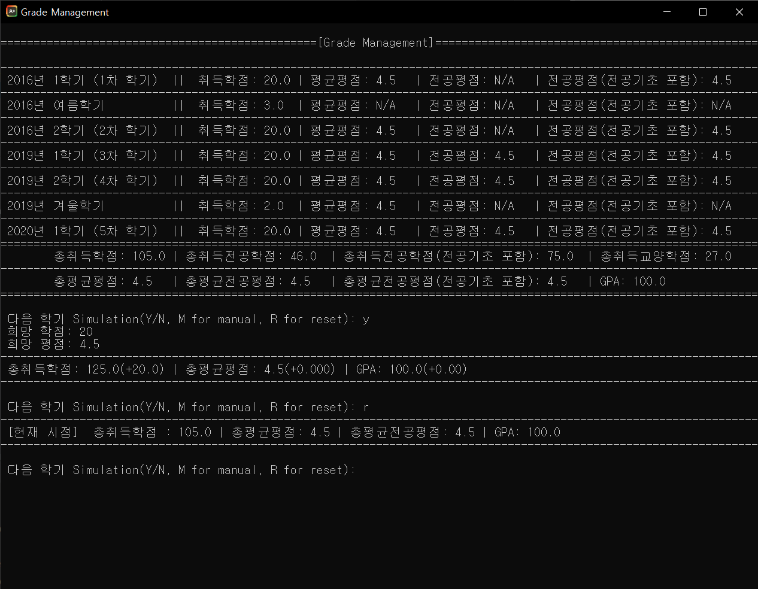Click the first Simulation prompt answered "y"
758x589 pixels.
pyautogui.click(x=188, y=319)
